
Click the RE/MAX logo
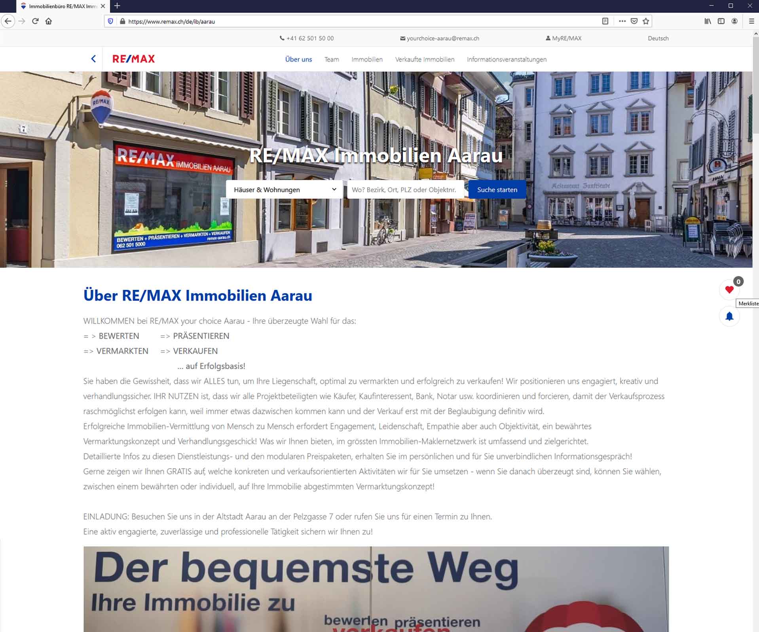pyautogui.click(x=134, y=59)
